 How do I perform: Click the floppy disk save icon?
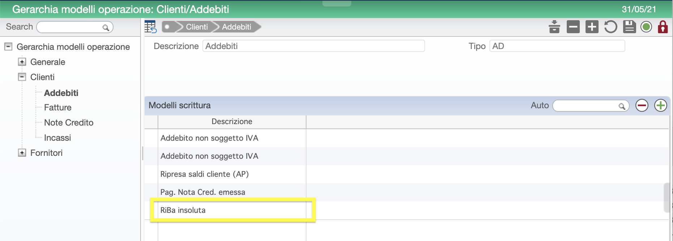pos(629,27)
